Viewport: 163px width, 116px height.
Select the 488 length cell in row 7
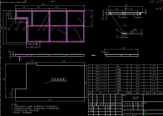point(154,72)
